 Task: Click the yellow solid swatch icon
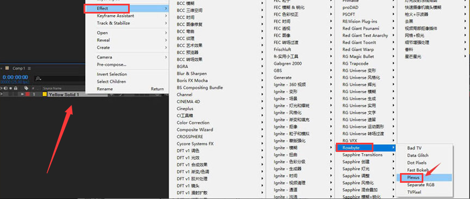click(x=45, y=94)
